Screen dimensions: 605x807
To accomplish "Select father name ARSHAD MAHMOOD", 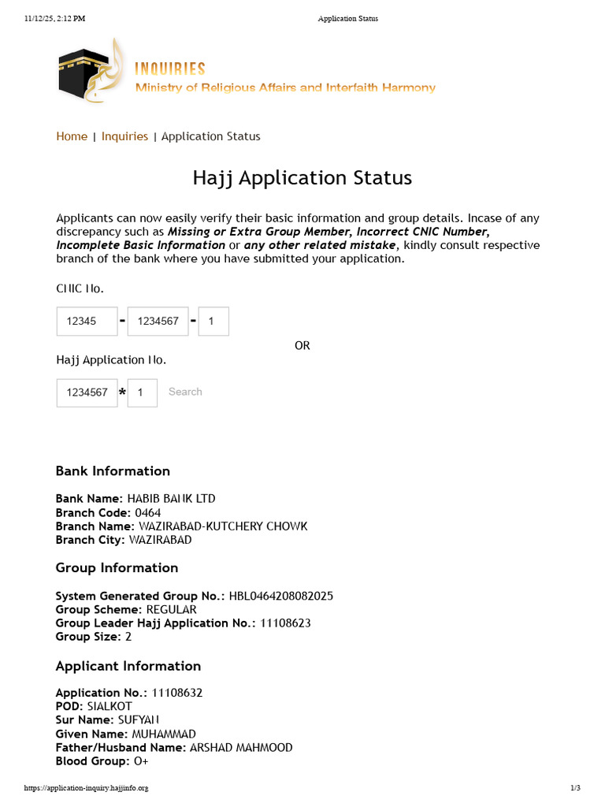I will click(241, 747).
